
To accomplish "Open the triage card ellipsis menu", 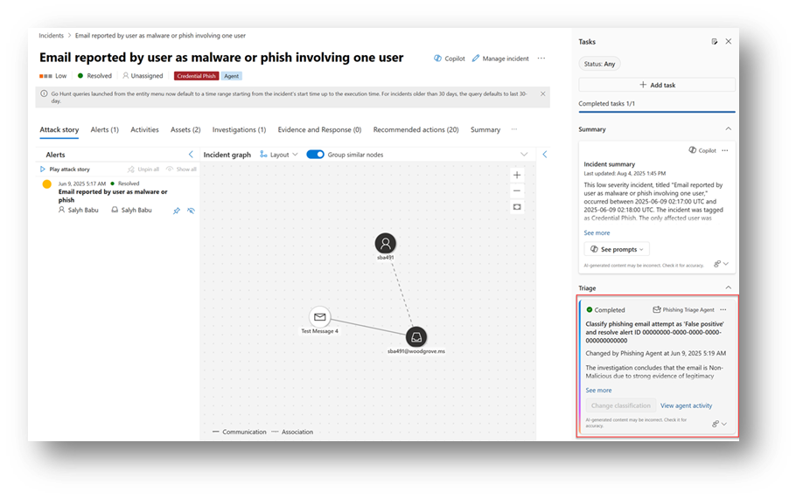I will pos(723,309).
